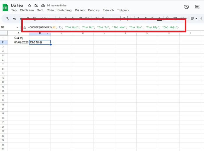204x151 pixels.
Task: Click the move to folder icon
Action: [x=36, y=6]
